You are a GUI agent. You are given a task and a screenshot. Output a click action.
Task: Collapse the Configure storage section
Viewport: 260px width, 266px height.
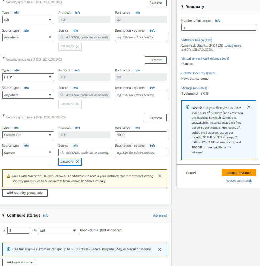[x=4, y=215]
